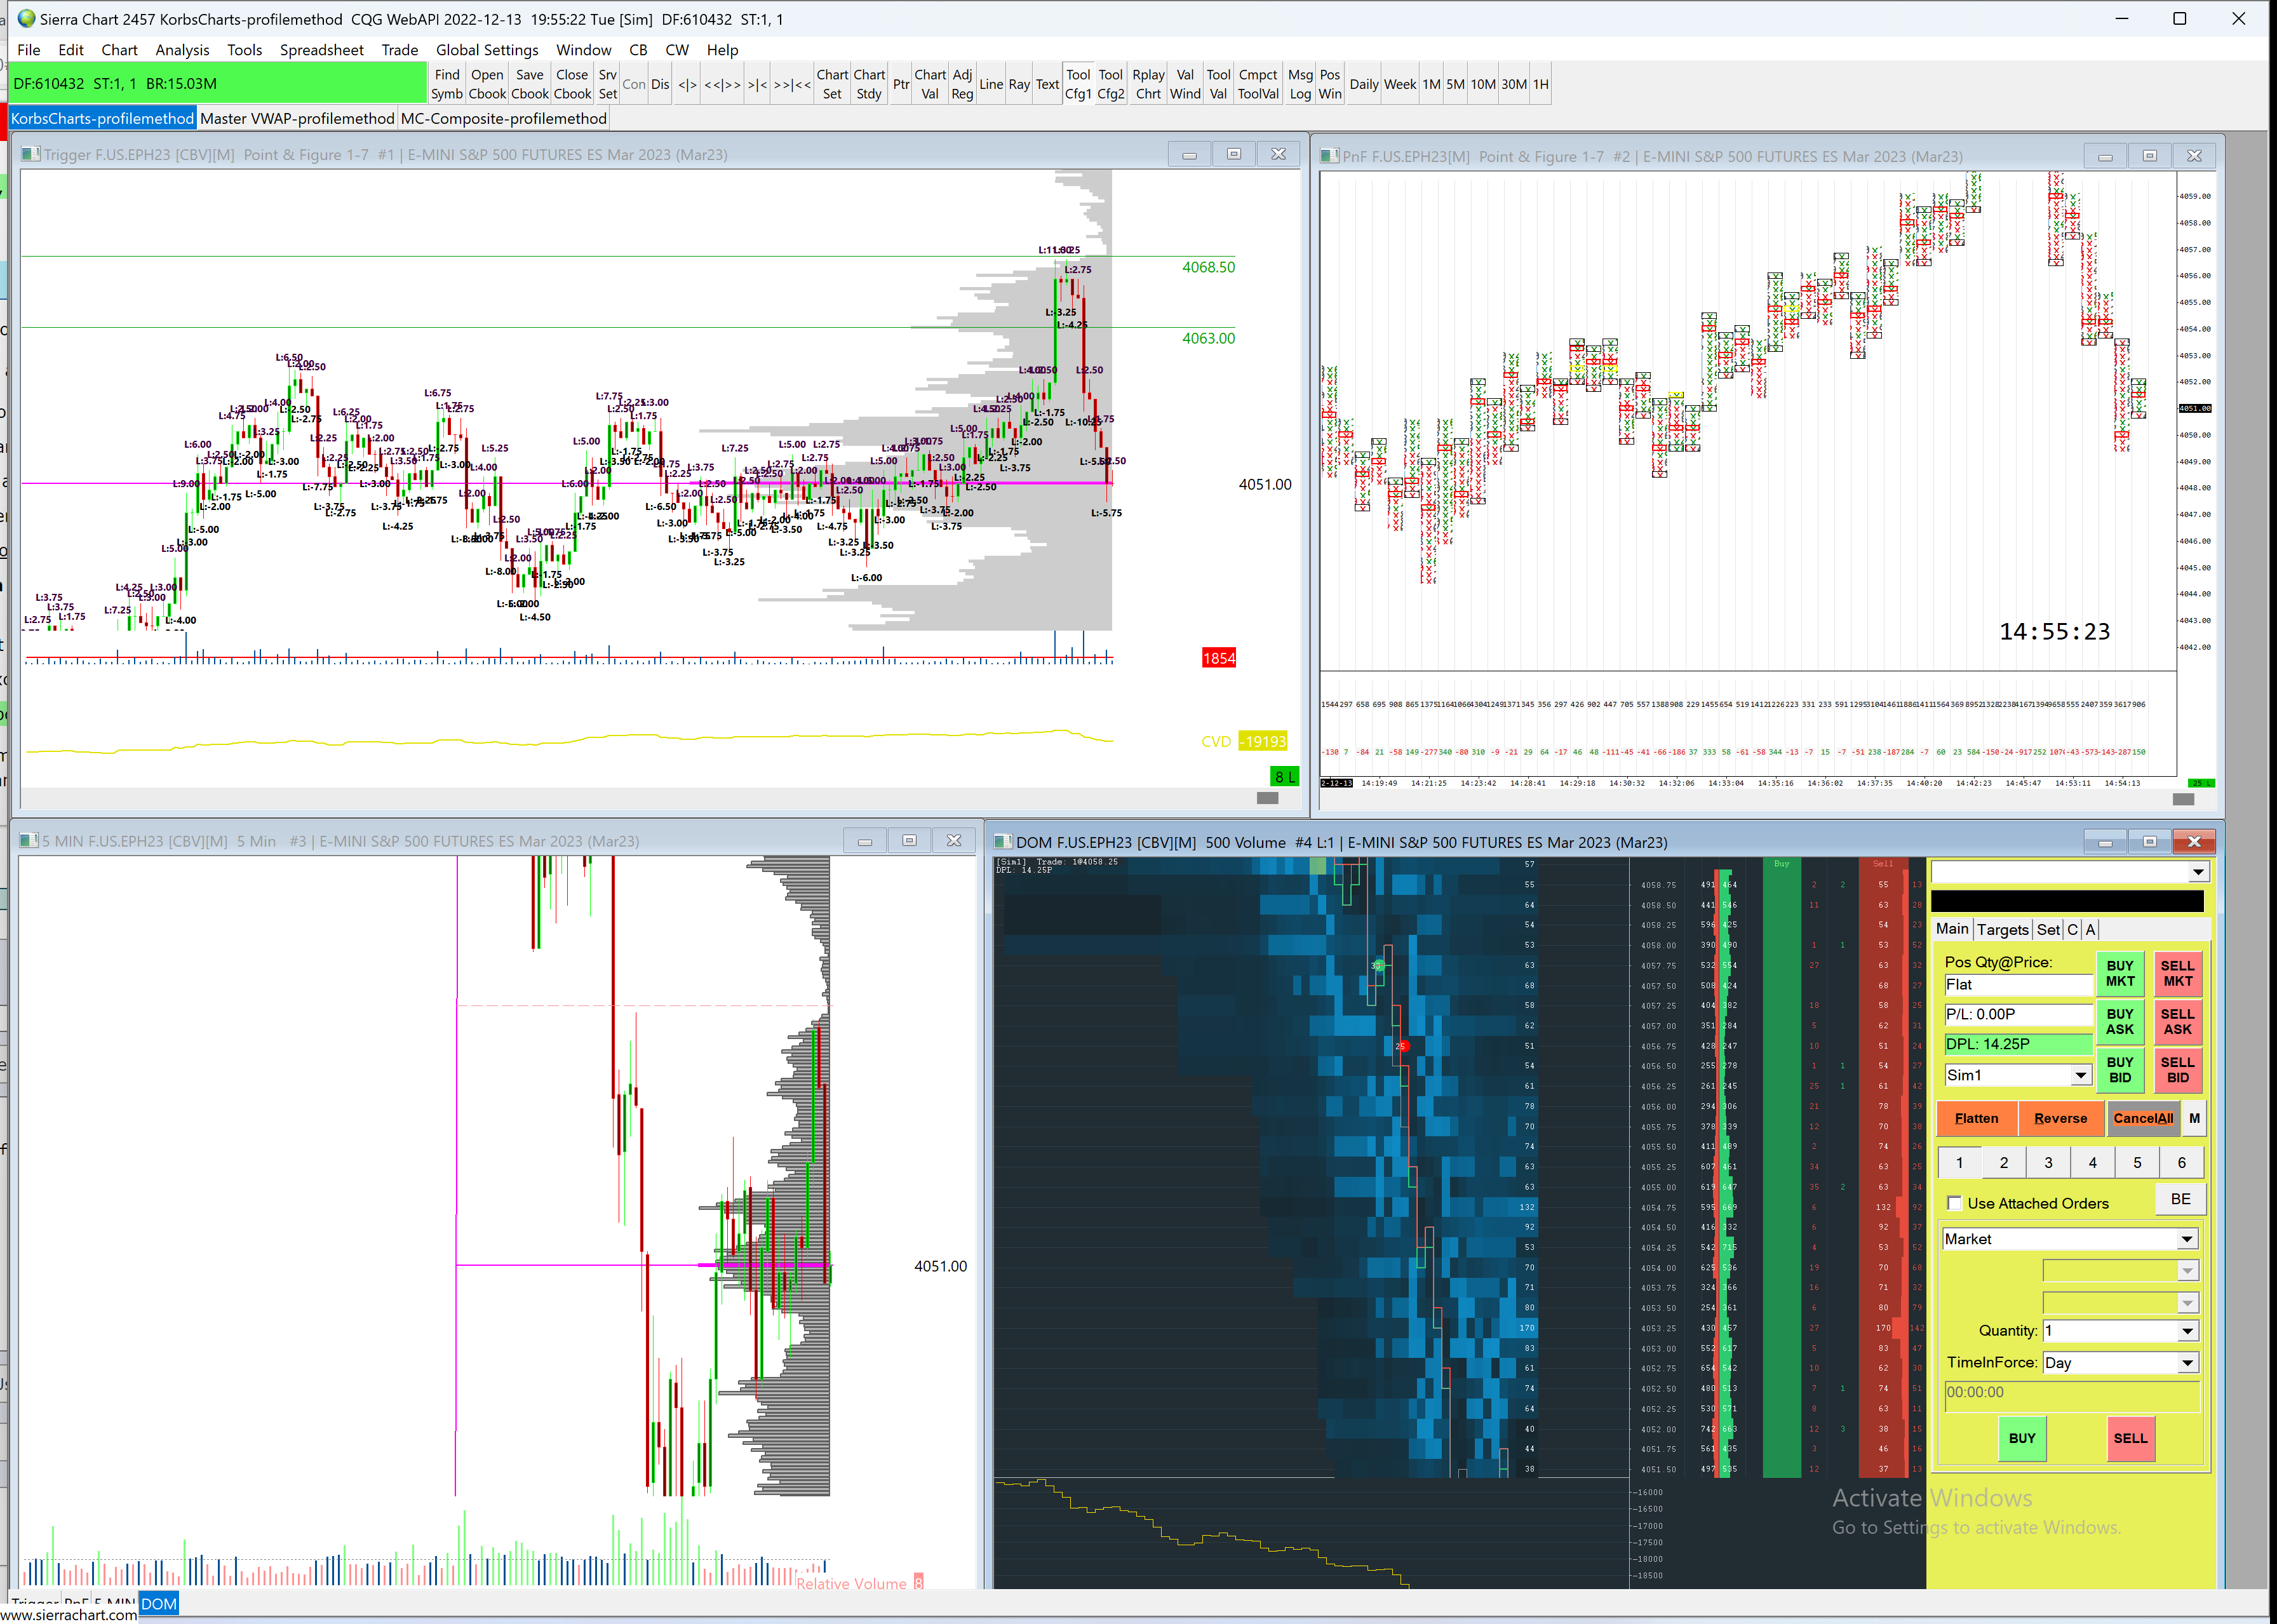Open the Msg Log window
Screen dimensions: 2277x1624
(x=1299, y=84)
